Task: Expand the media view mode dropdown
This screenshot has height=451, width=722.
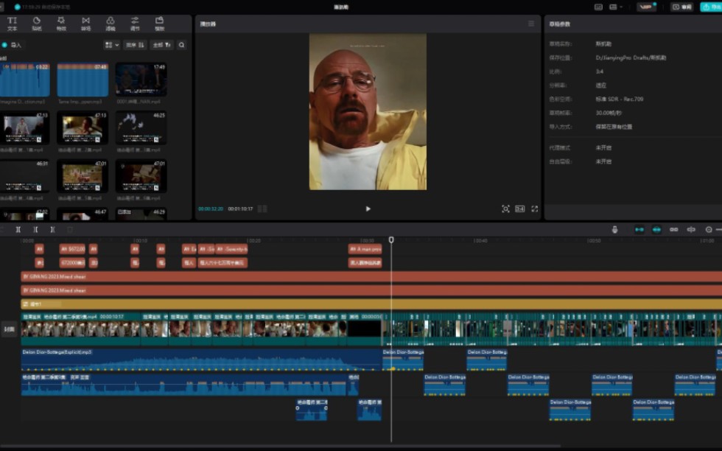Action: [111, 45]
